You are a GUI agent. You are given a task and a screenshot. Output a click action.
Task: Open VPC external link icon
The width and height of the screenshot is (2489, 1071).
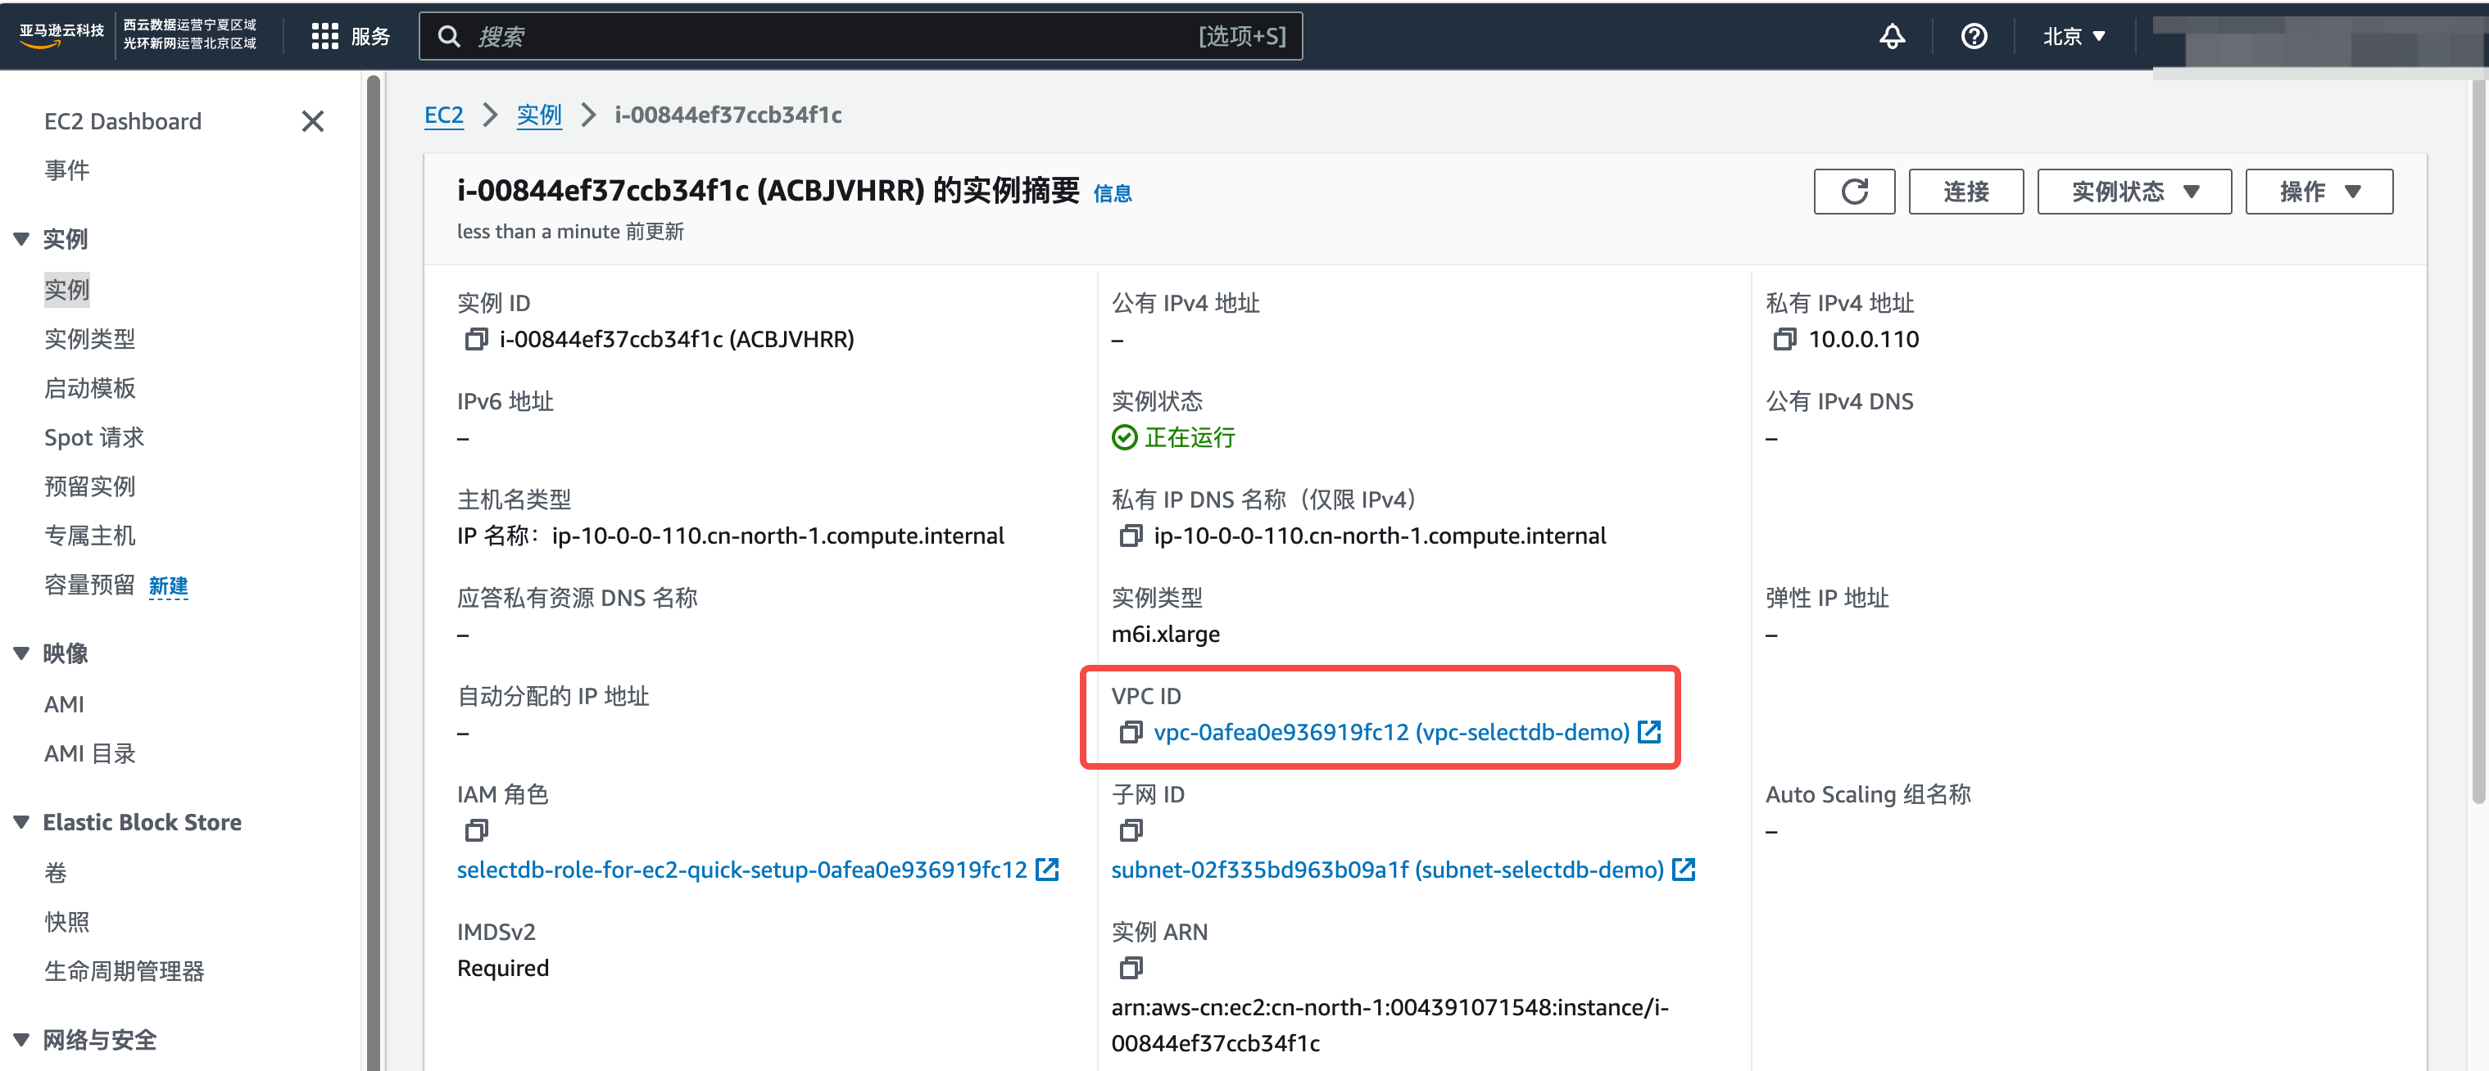(x=1649, y=732)
